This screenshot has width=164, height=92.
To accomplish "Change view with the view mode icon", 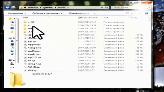I will 128,13.
